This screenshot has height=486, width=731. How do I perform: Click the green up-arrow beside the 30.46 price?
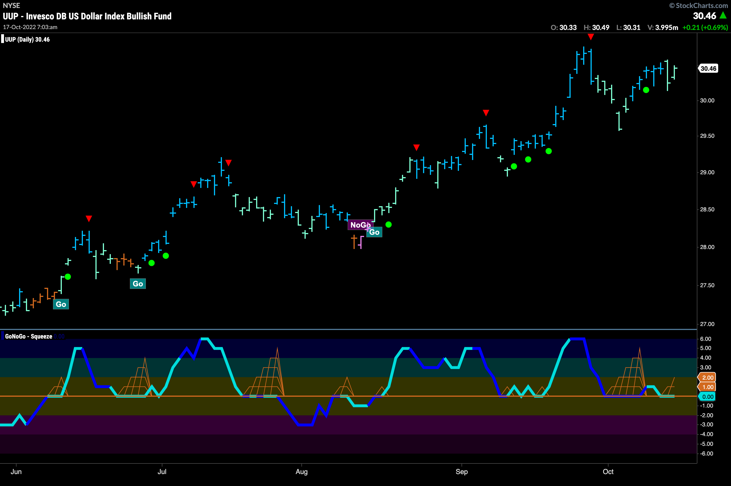tap(723, 15)
